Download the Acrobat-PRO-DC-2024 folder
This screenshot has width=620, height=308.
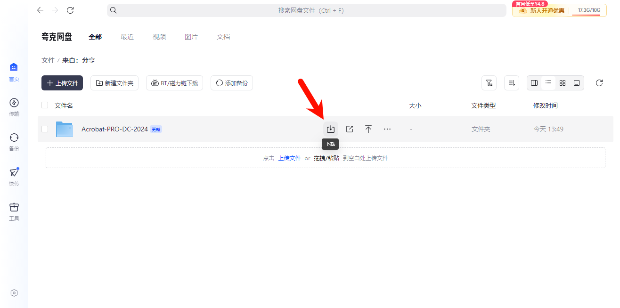(x=331, y=129)
